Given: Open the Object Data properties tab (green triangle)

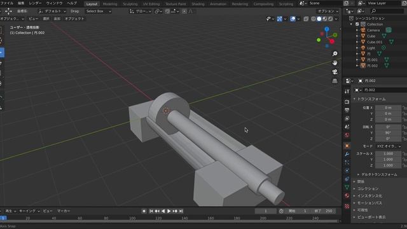Looking at the screenshot, I should coord(347,187).
